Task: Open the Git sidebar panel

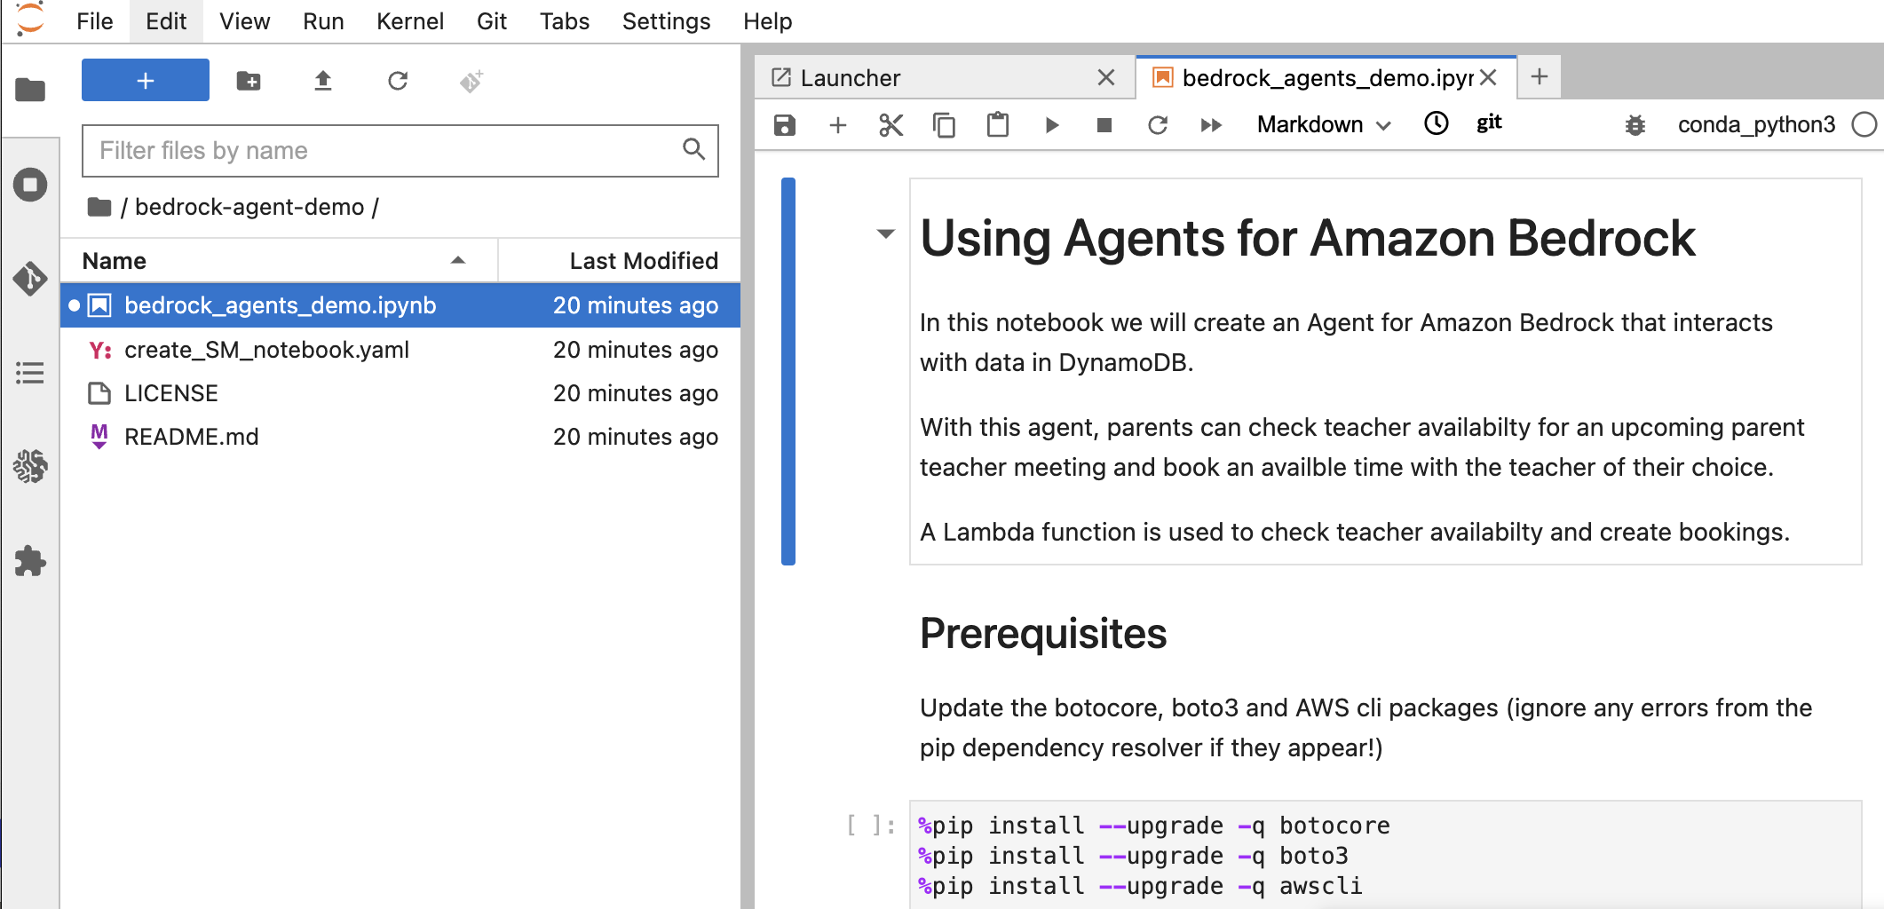Action: pyautogui.click(x=30, y=279)
